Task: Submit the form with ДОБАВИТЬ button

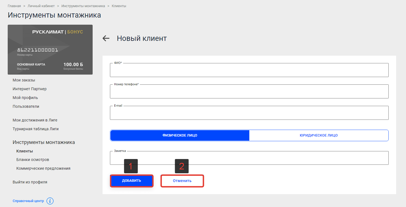Action: coord(131,181)
